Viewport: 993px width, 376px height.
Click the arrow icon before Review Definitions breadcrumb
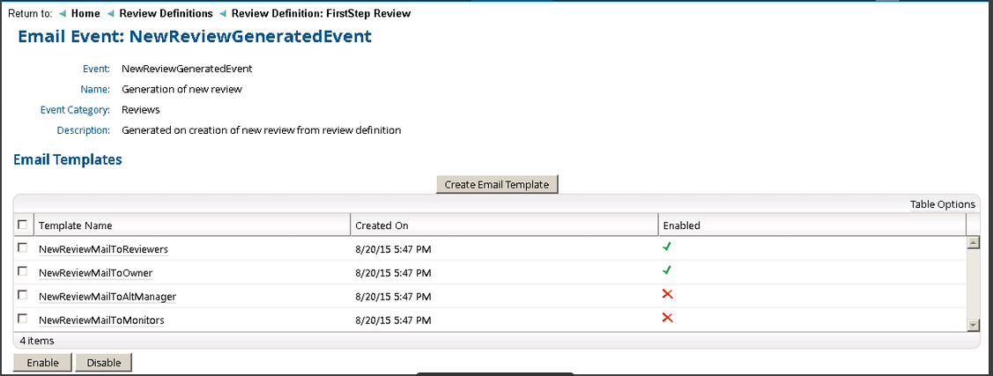tap(110, 14)
